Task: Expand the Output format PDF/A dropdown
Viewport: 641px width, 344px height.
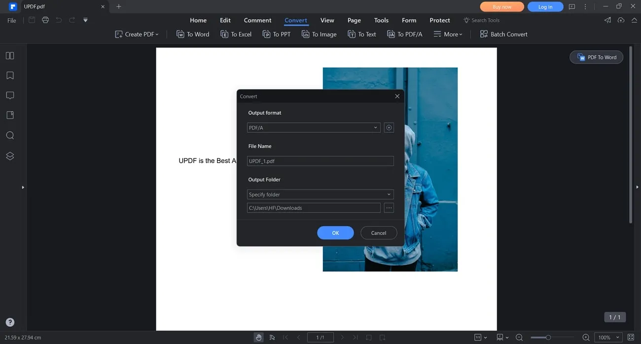Action: (x=314, y=128)
